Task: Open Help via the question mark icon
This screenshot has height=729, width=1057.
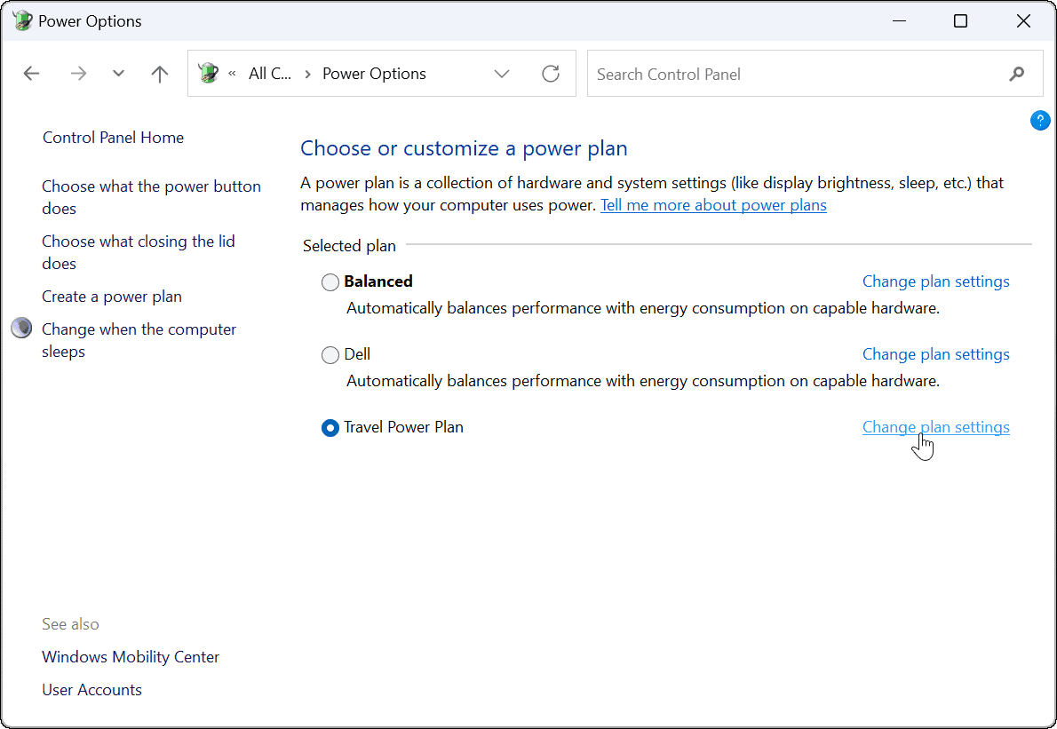Action: click(x=1040, y=120)
